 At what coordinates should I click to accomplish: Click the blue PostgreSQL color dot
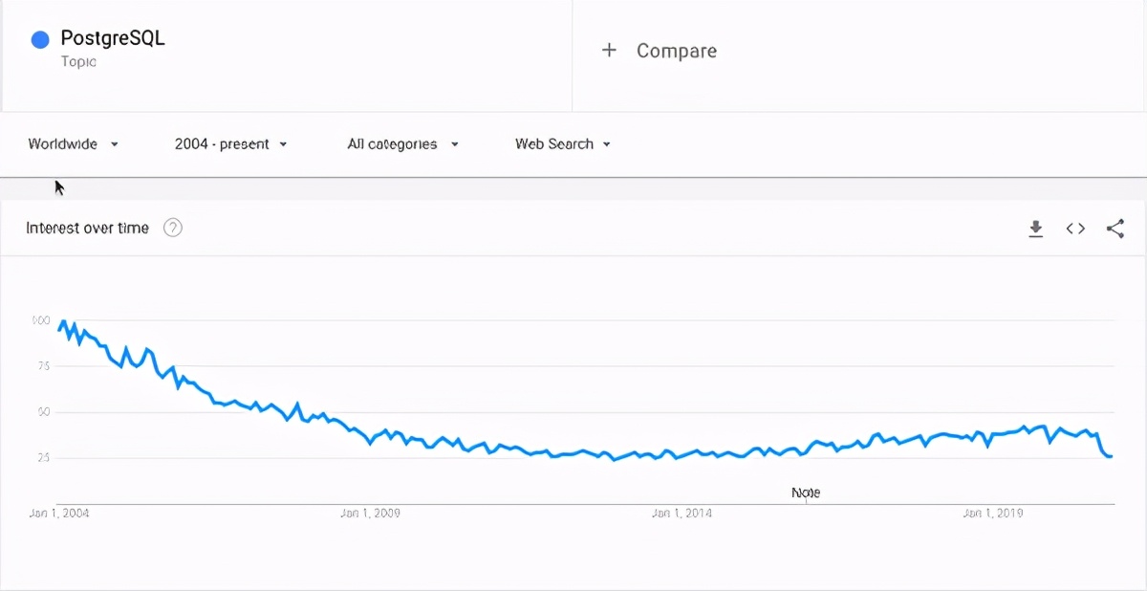tap(40, 39)
